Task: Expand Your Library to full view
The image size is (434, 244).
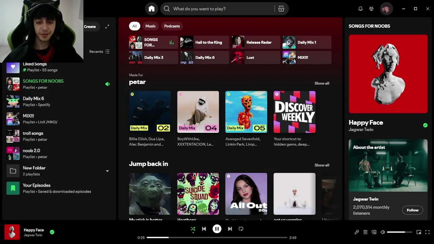Action: click(x=107, y=26)
